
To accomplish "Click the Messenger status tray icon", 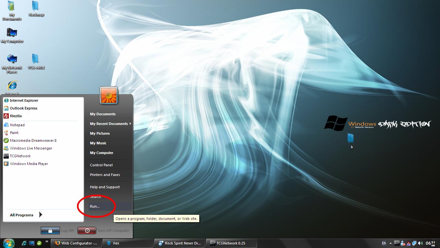I will (403, 243).
